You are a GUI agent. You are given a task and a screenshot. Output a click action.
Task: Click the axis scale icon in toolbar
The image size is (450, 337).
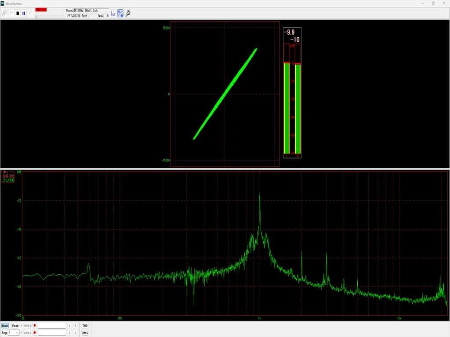click(x=112, y=13)
